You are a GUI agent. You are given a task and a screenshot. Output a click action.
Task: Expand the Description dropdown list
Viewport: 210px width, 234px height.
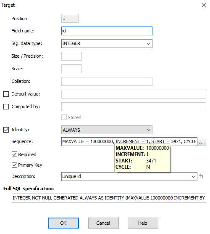[194, 176]
